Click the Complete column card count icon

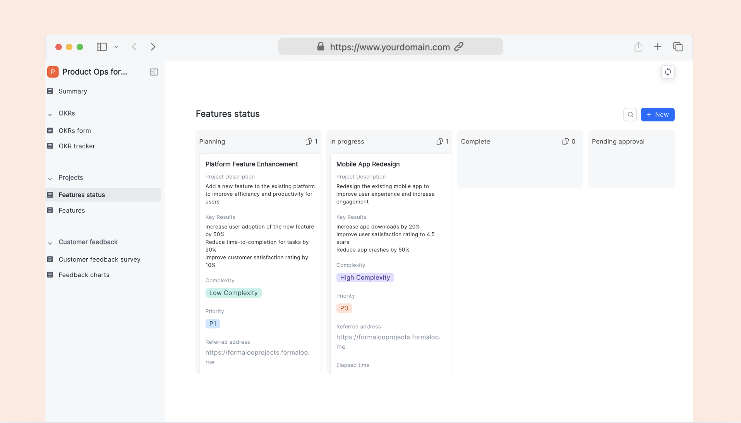(x=566, y=142)
